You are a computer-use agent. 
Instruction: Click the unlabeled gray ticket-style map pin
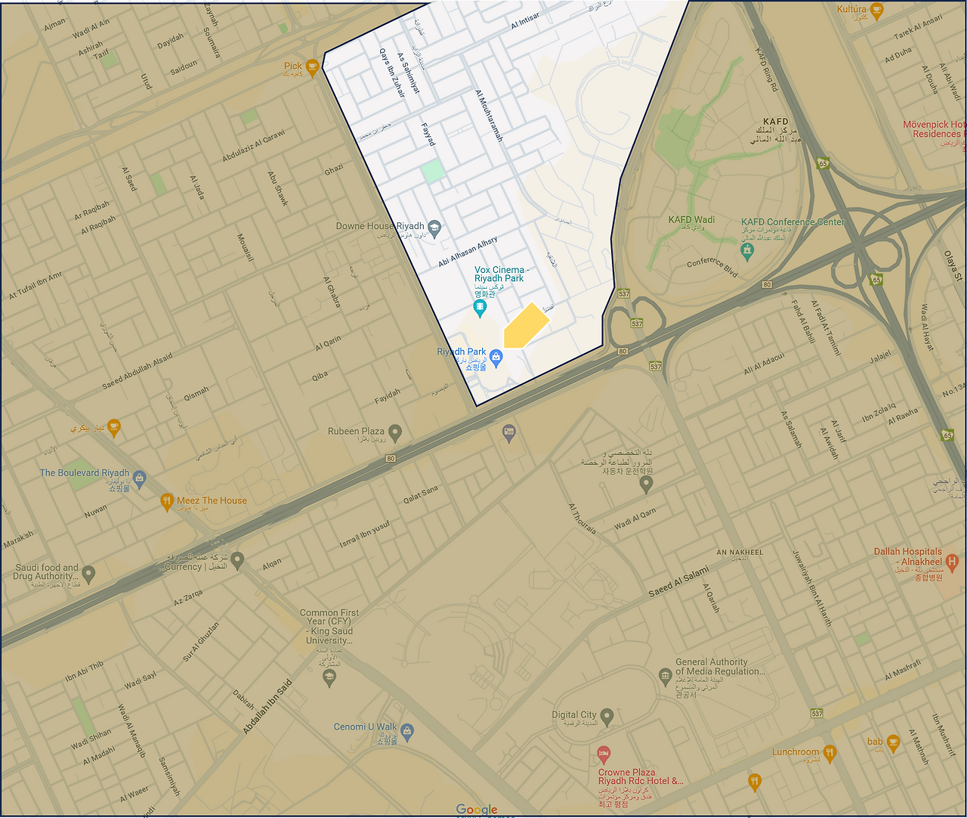(x=509, y=433)
